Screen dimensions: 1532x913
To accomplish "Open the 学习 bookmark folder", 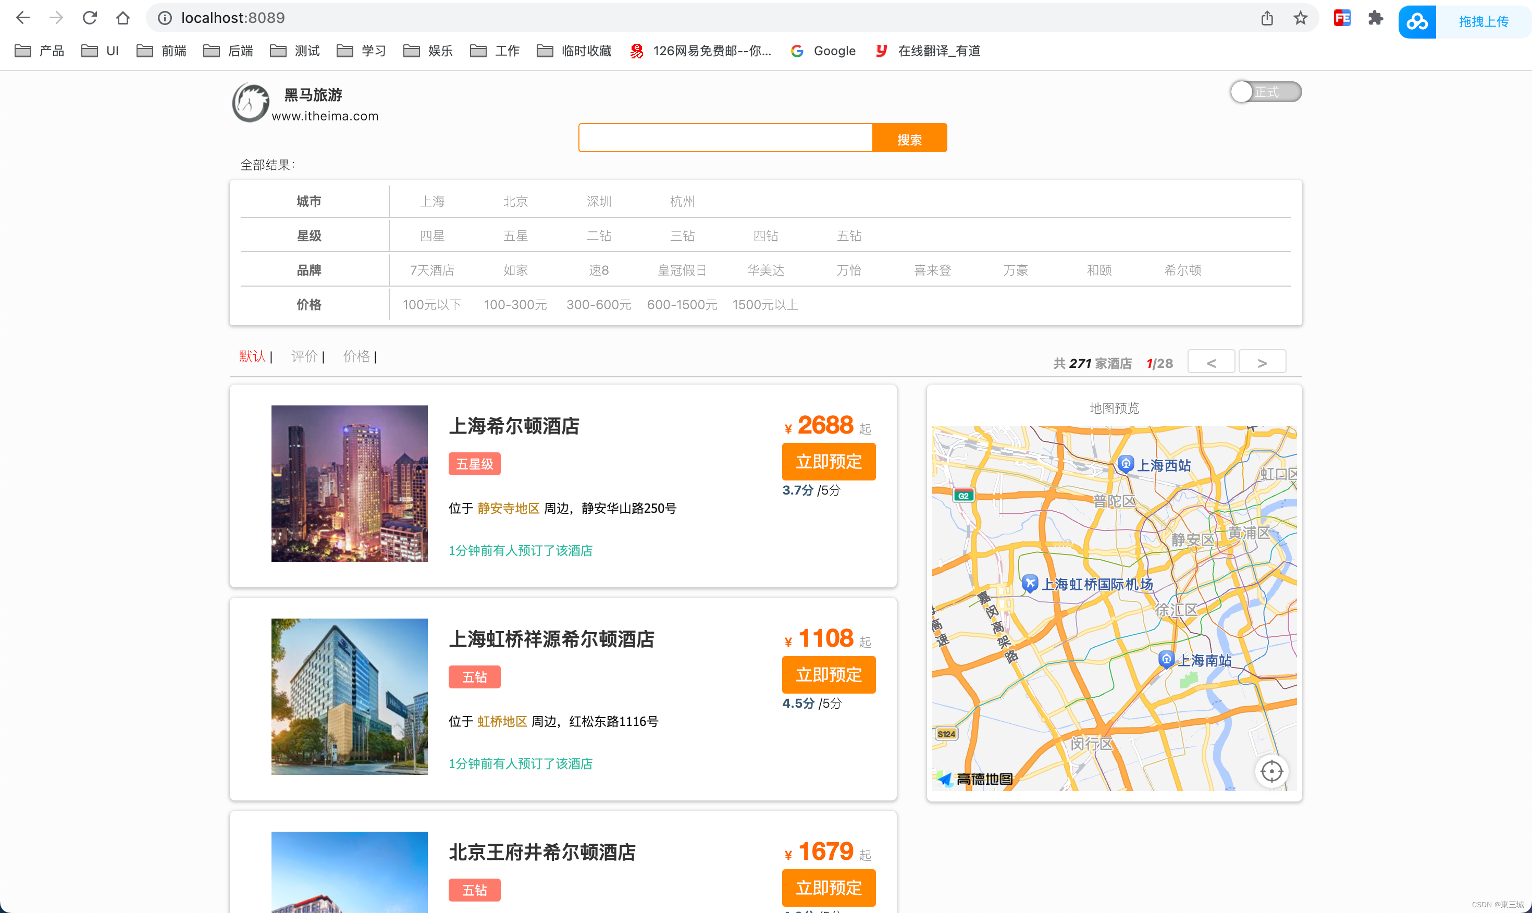I will coord(362,51).
